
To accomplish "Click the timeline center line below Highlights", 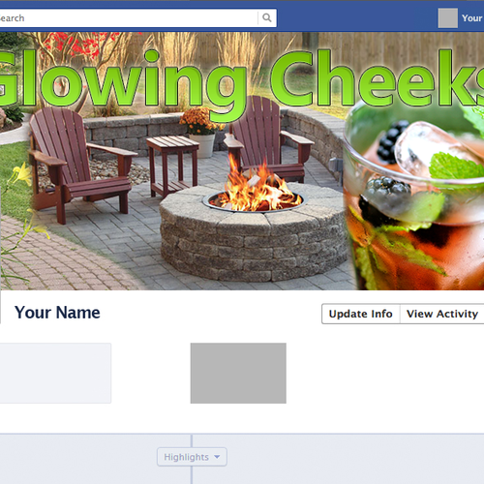I will pyautogui.click(x=192, y=475).
